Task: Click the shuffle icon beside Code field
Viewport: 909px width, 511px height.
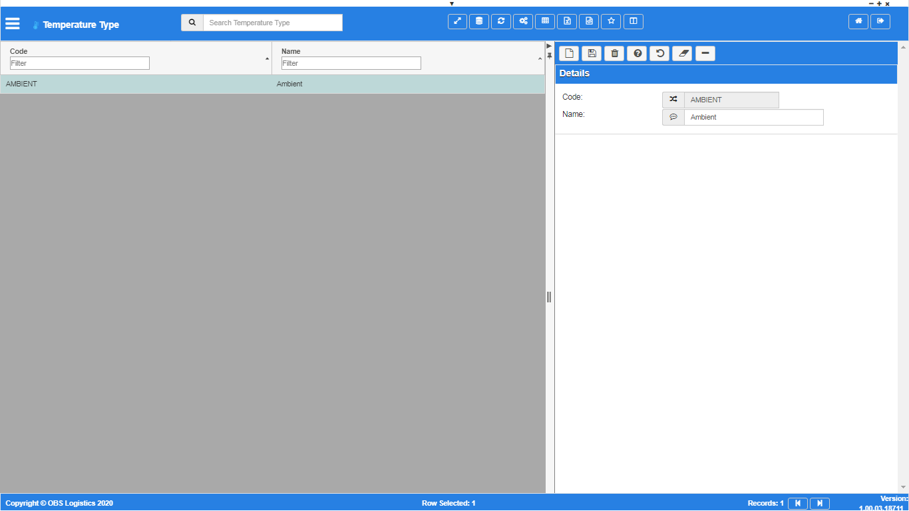Action: (673, 100)
